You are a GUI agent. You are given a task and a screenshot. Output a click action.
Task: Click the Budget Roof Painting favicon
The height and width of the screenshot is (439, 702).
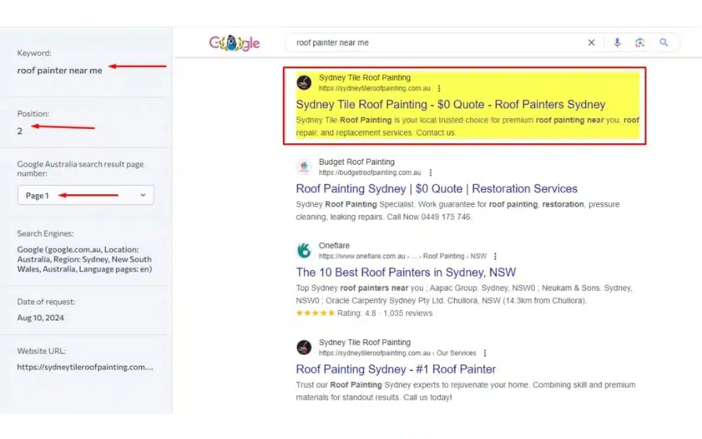coord(304,167)
